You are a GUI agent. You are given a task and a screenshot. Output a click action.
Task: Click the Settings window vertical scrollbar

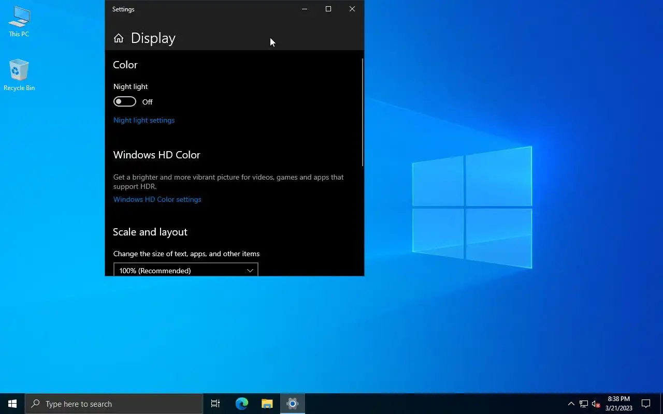tap(363, 112)
